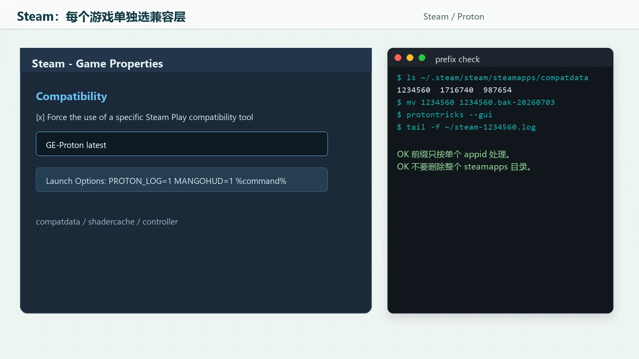Click the OK line mentioning steamapps 目录
This screenshot has height=359, width=639.
[464, 167]
